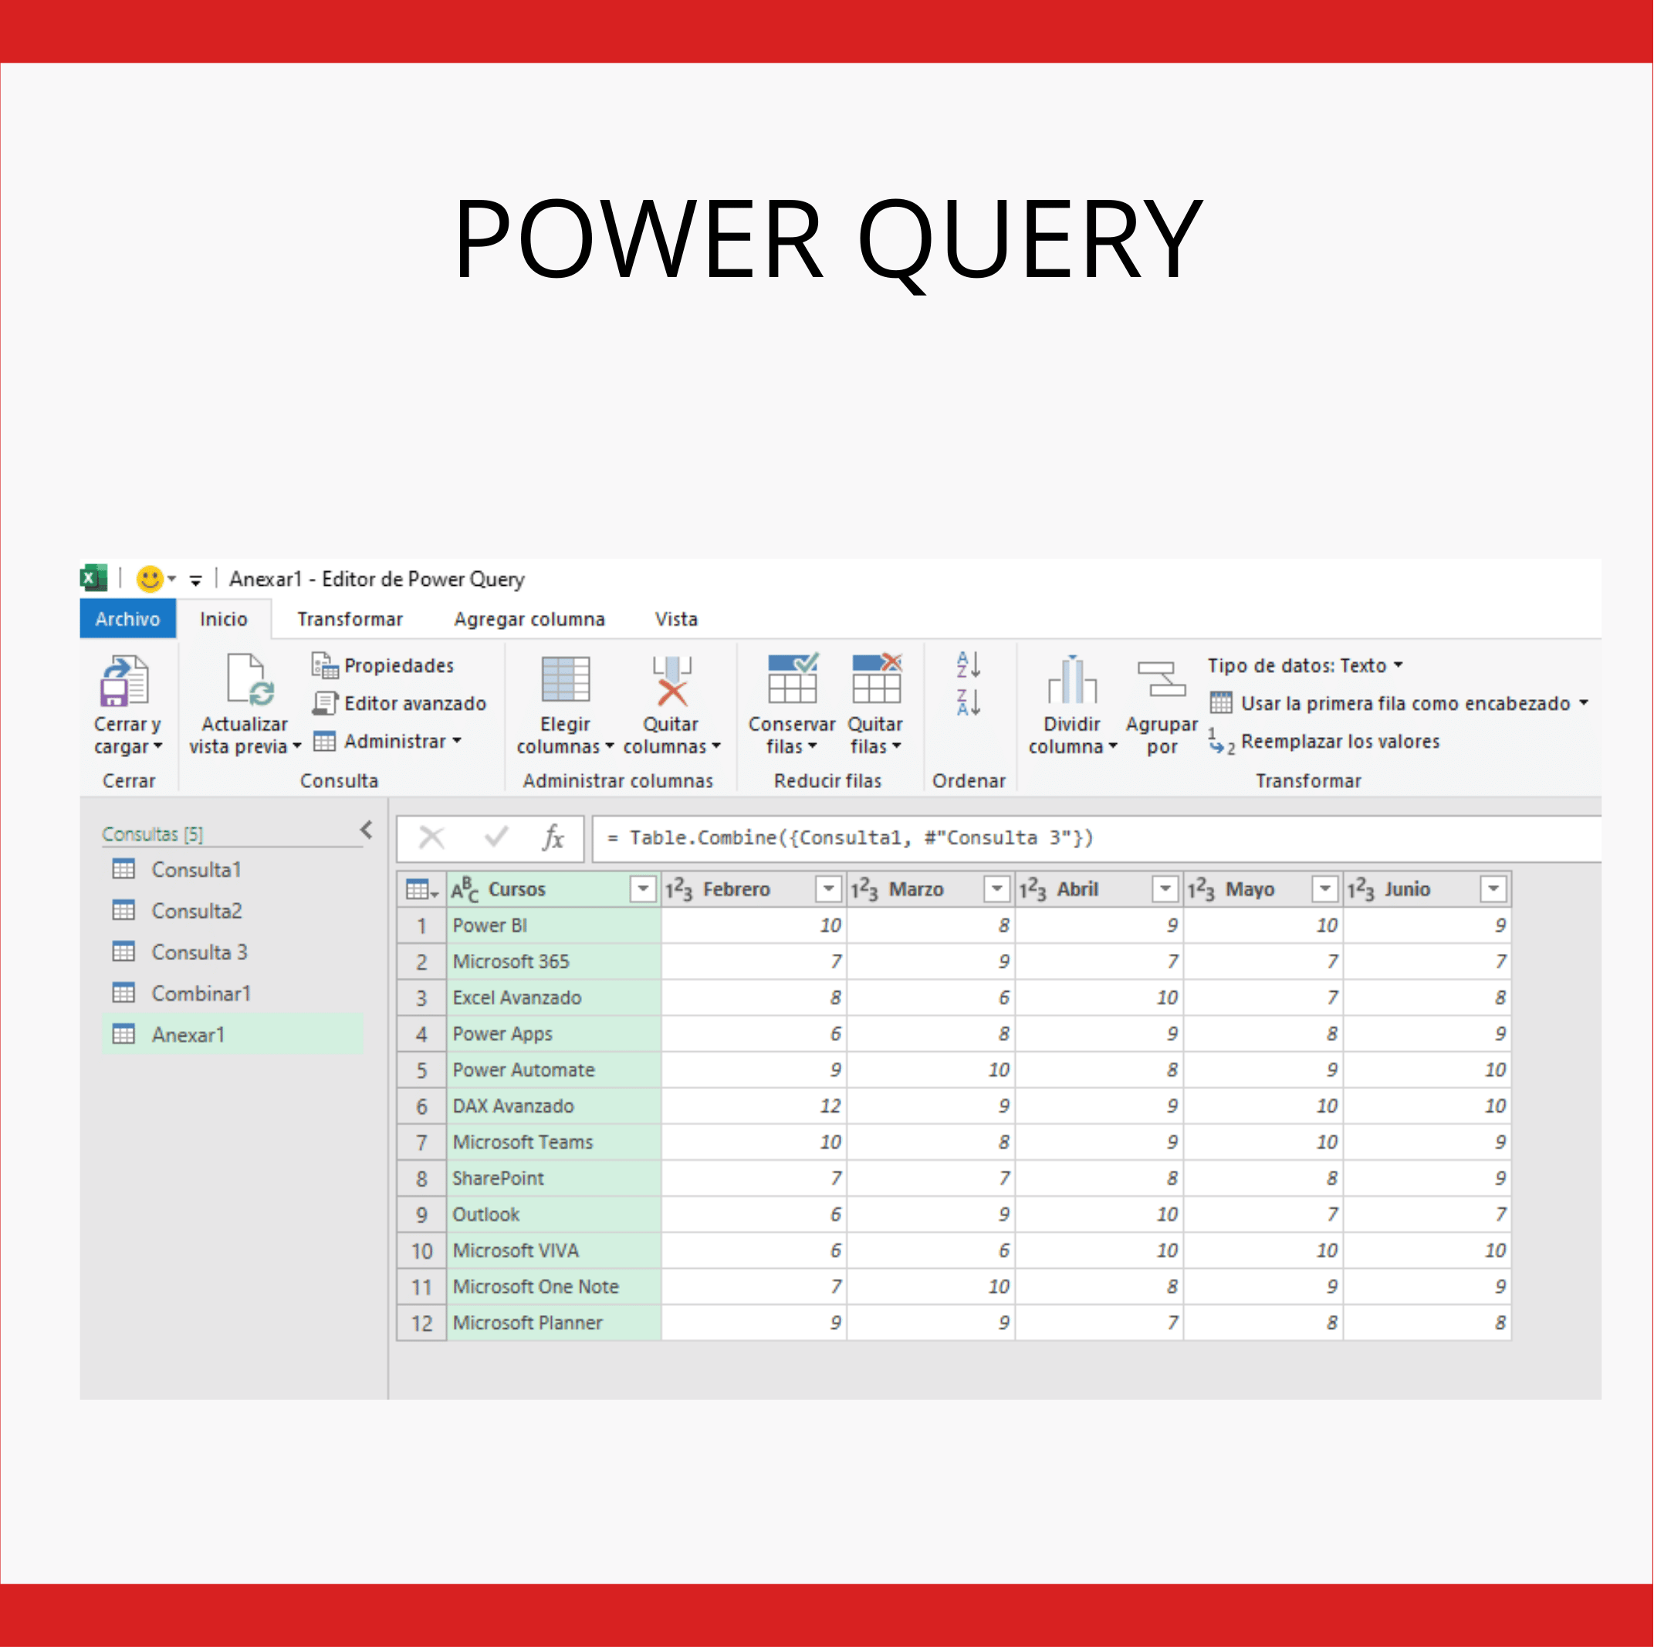Click the SharePoint cell

coord(554,1178)
